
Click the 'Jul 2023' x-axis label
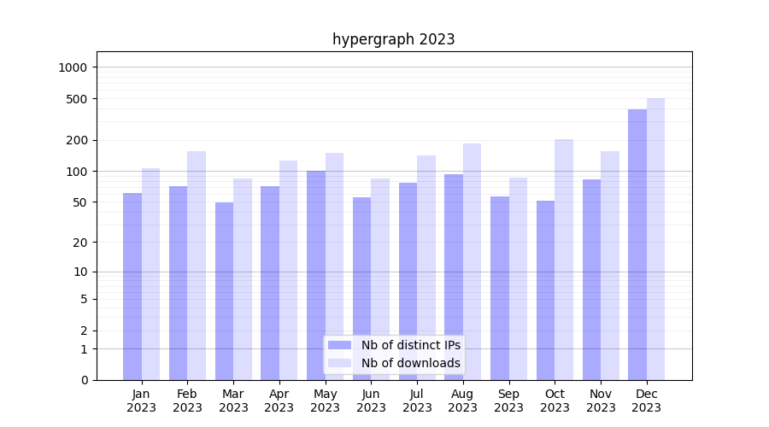(417, 401)
